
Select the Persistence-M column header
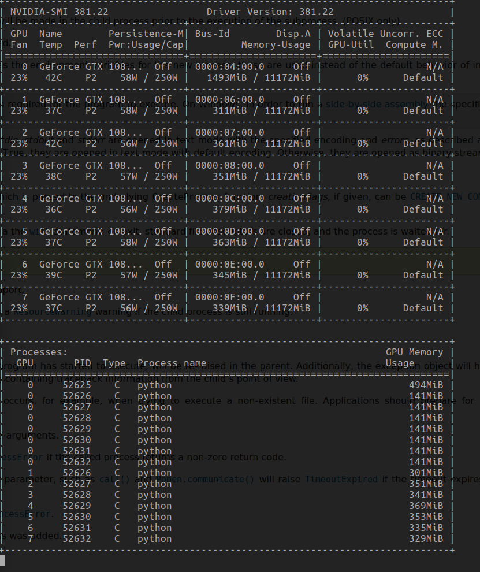[x=146, y=34]
